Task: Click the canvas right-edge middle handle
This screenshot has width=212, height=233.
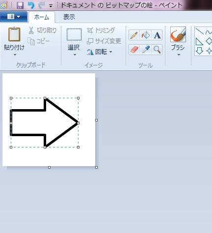Action: point(96,120)
